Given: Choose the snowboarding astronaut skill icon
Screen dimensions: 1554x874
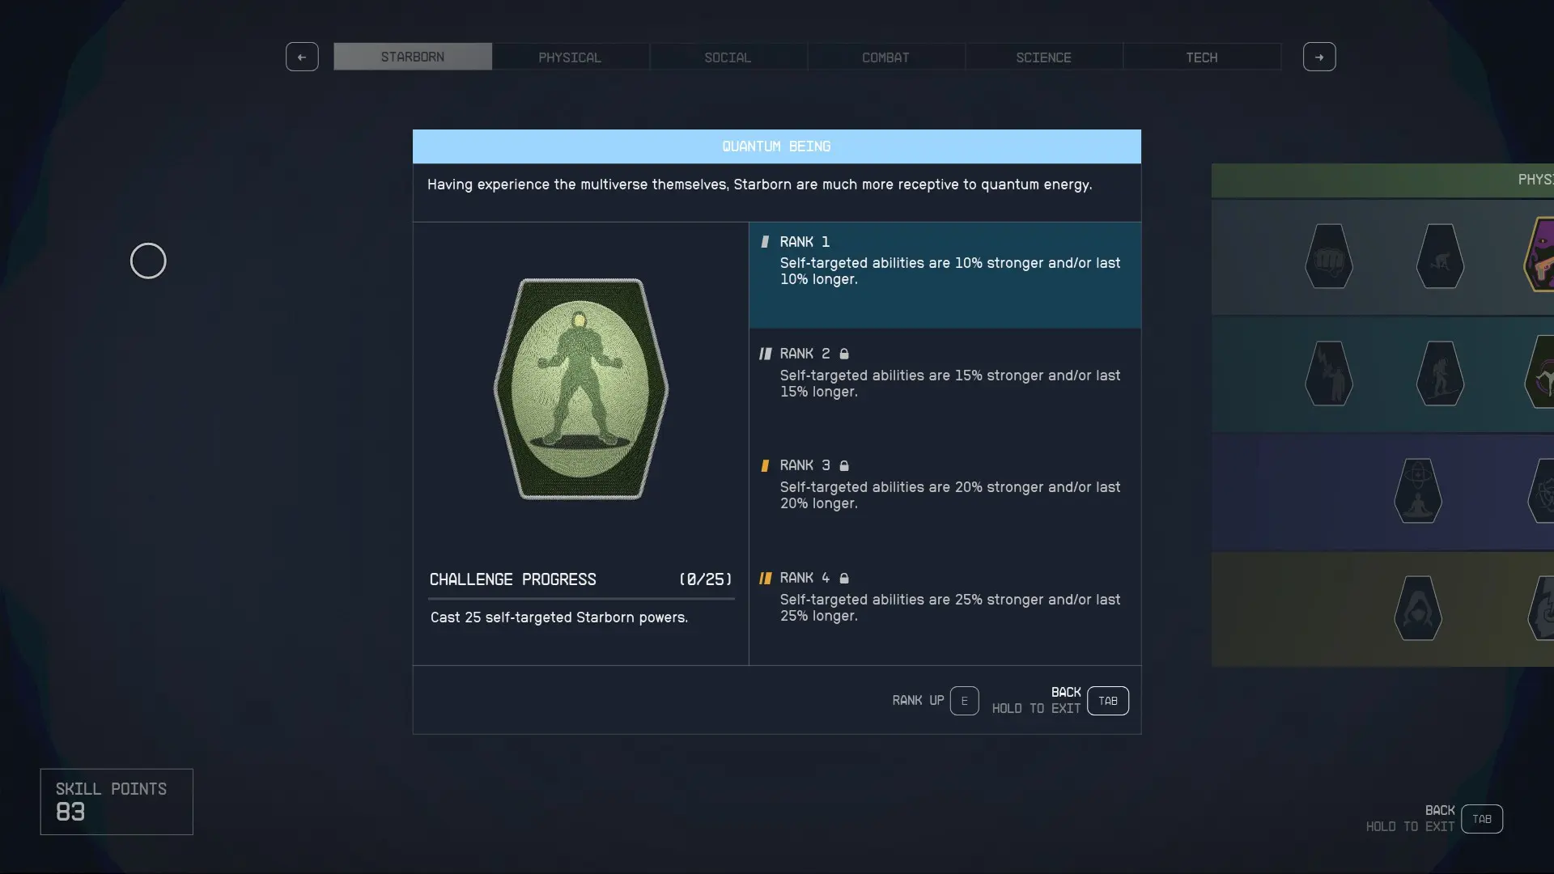Looking at the screenshot, I should [x=1440, y=374].
